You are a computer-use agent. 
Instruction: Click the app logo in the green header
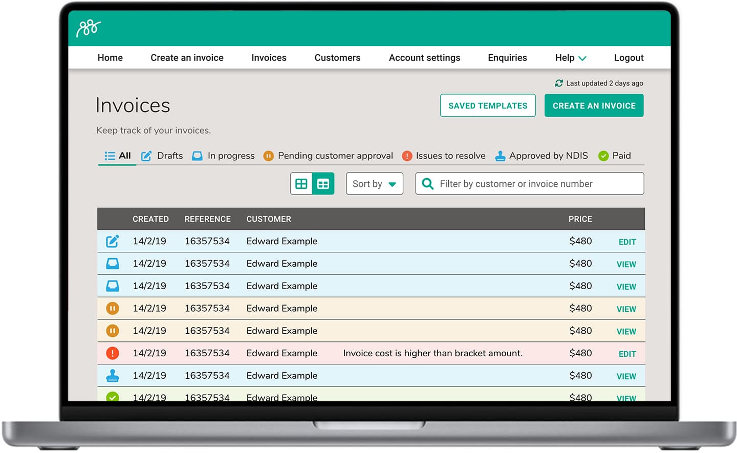[89, 28]
